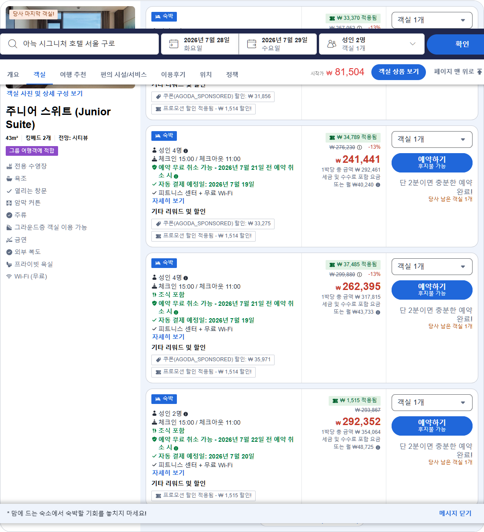The width and height of the screenshot is (484, 532).
Task: Click coupon tag ₩31,856 discount
Action: pos(213,96)
